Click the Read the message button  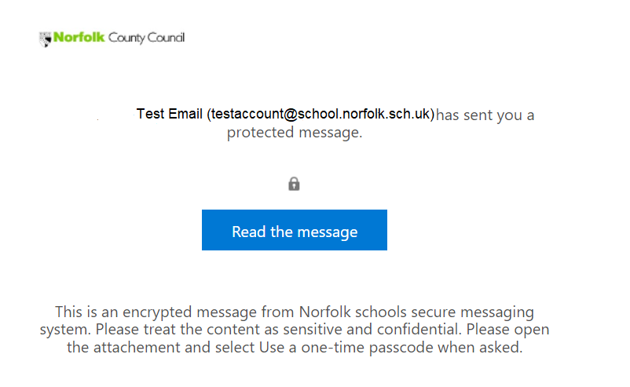click(294, 230)
